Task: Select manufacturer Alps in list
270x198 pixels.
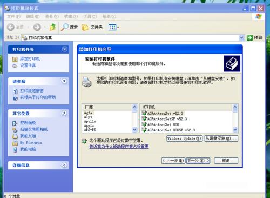Action: pos(88,117)
